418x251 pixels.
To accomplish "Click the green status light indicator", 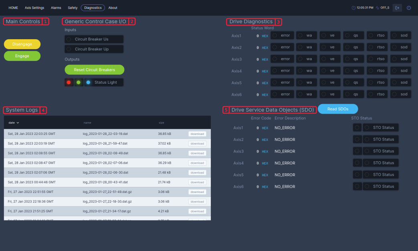I will [79, 82].
